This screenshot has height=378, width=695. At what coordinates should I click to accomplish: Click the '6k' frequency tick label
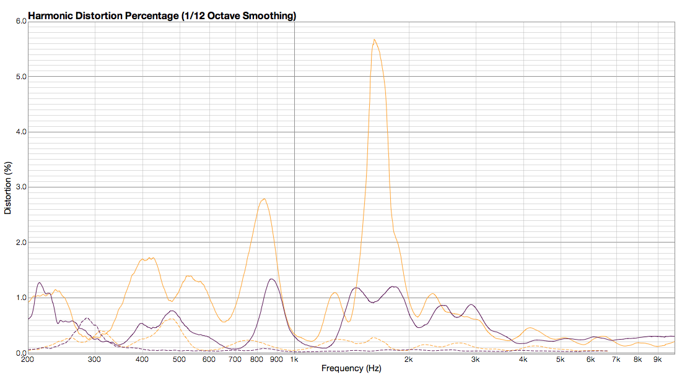tap(591, 359)
